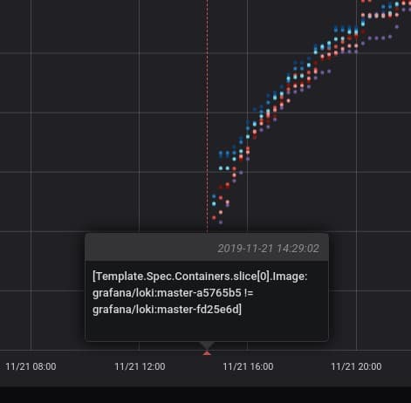Click the black strip below the time axis

click(205, 395)
